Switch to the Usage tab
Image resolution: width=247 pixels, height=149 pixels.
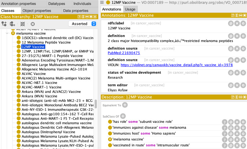click(x=130, y=10)
